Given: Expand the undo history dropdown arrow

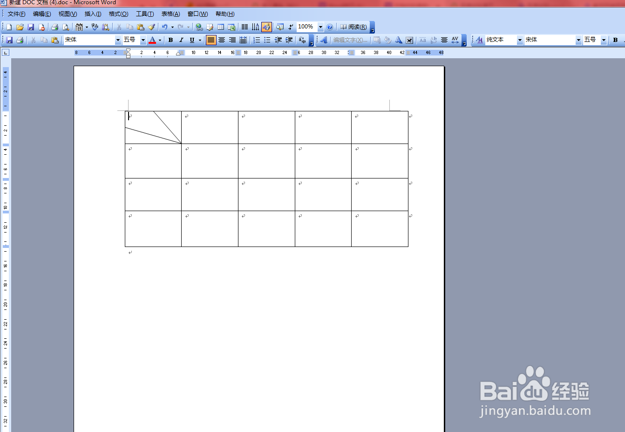Looking at the screenshot, I should click(172, 27).
